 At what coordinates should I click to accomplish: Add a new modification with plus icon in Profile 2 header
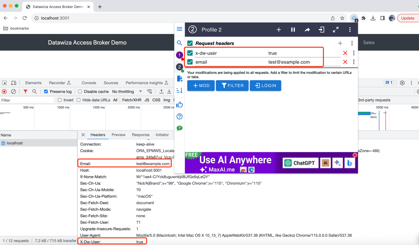point(279,30)
